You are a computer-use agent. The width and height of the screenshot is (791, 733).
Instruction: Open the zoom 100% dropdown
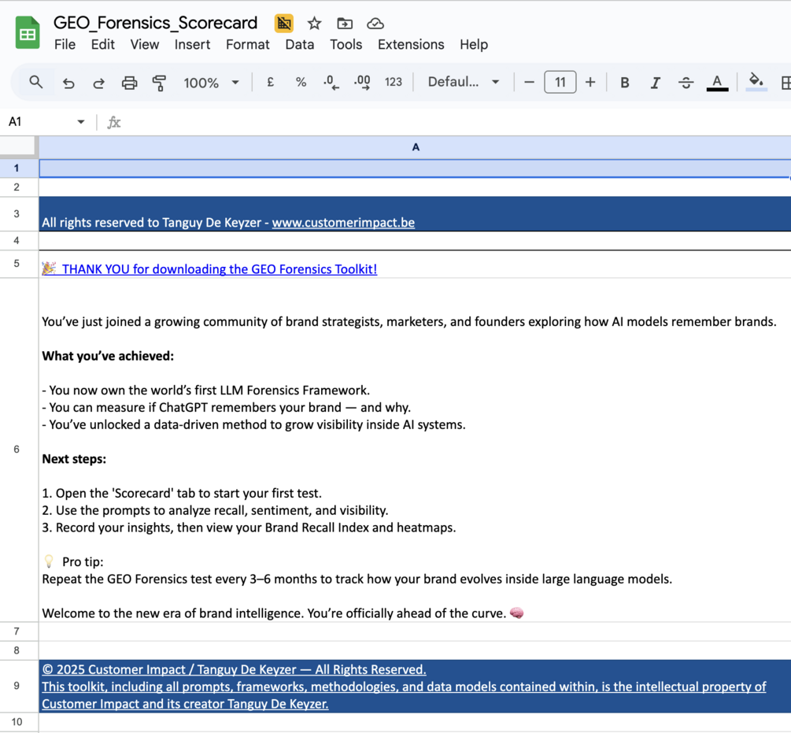coord(211,82)
